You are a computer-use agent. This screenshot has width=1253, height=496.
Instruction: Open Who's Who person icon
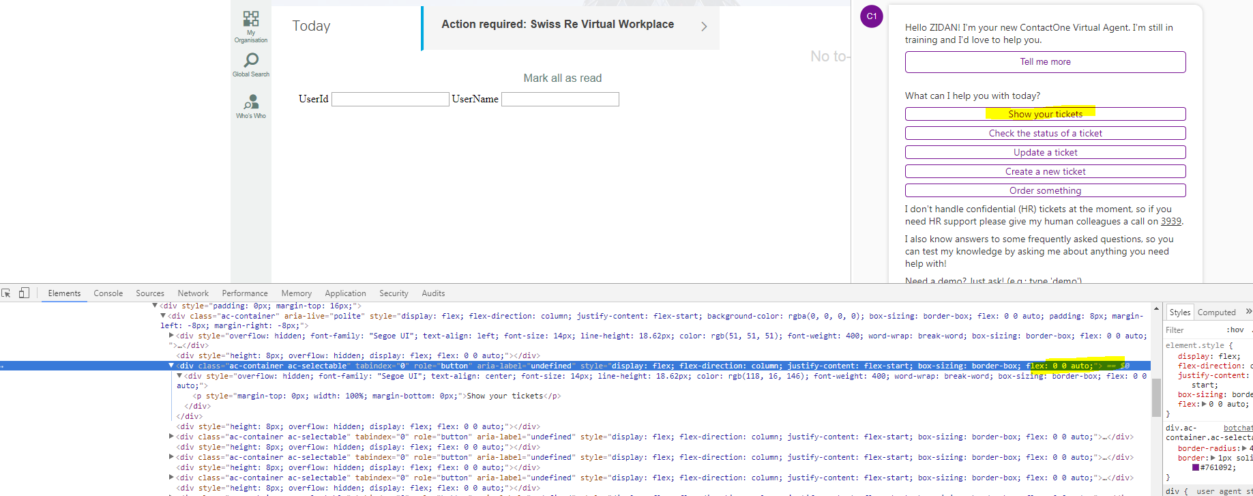(x=251, y=102)
